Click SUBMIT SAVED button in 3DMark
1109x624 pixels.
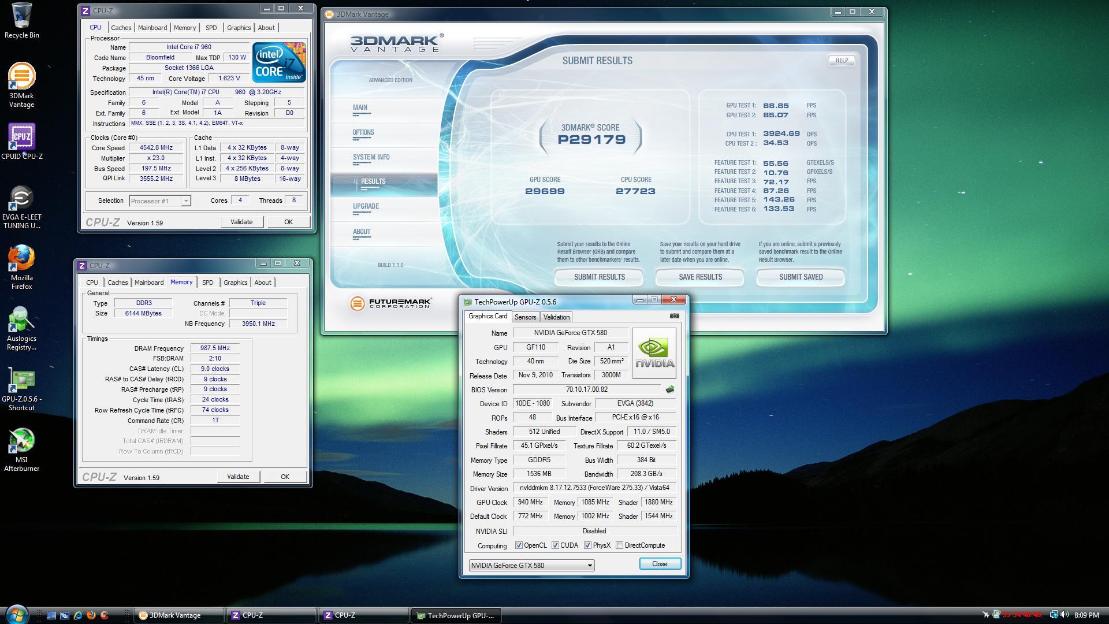coord(801,277)
